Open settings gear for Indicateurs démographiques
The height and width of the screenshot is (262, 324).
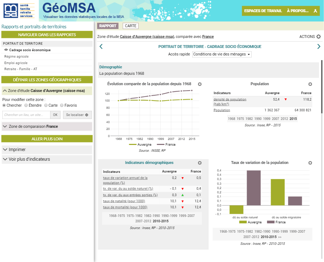(x=200, y=163)
